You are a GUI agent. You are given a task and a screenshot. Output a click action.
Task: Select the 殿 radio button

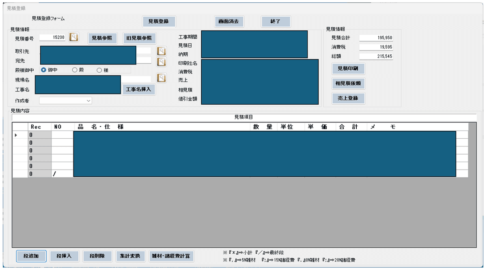click(x=75, y=70)
